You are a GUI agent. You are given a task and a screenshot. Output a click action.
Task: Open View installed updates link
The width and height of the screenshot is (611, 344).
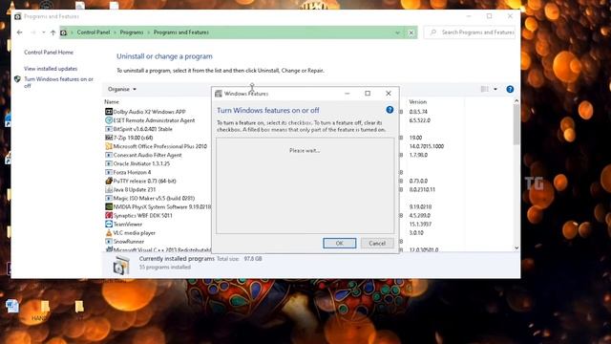[51, 69]
